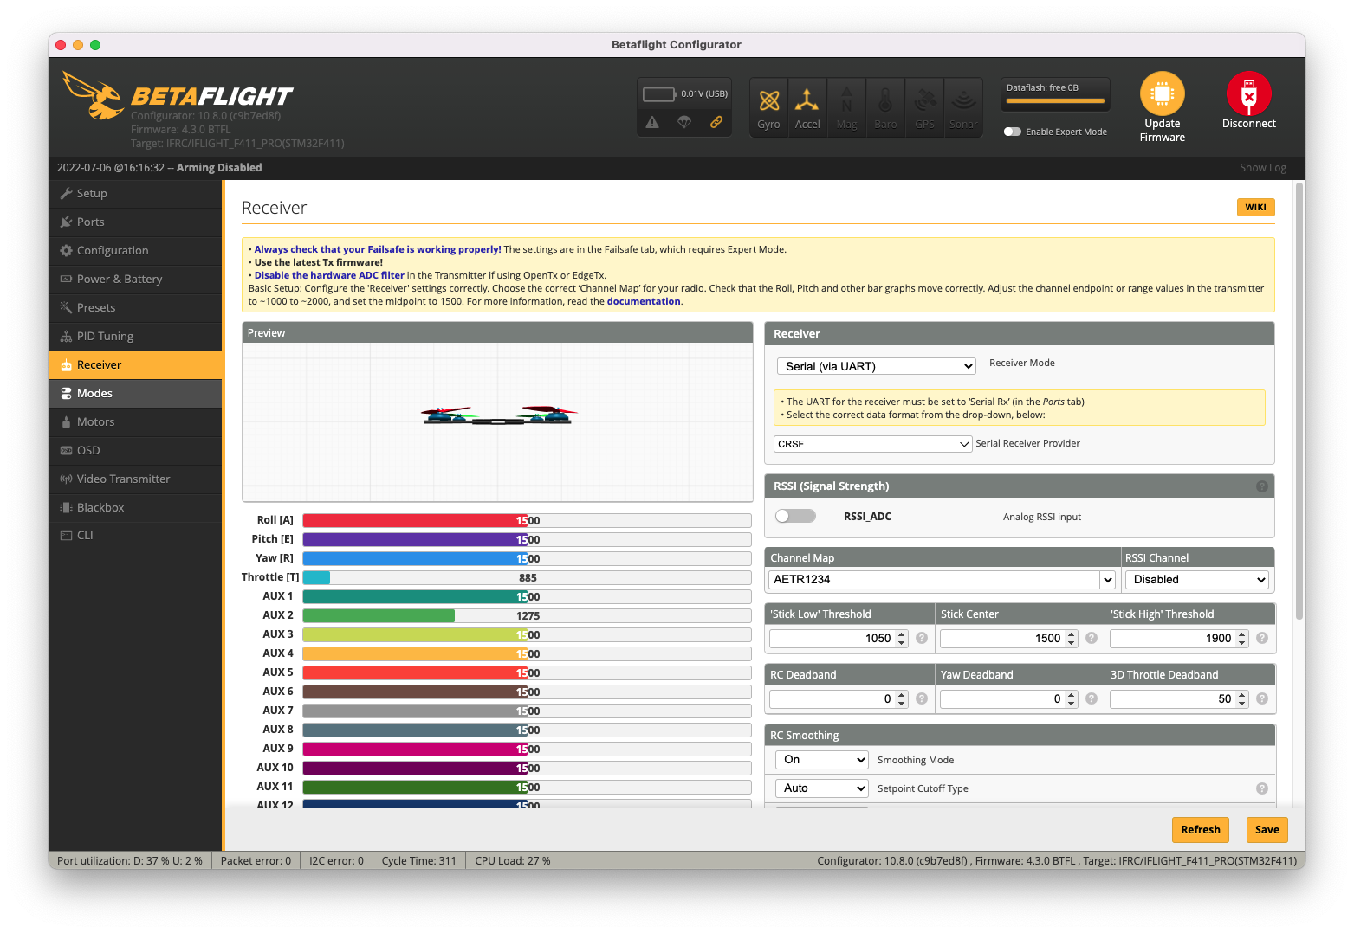The height and width of the screenshot is (933, 1354).
Task: Open the CLI tab
Action: (x=135, y=536)
